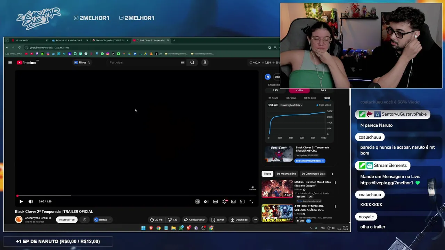Click the icon next to Inscrever-se
The height and width of the screenshot is (250, 445).
84,219
